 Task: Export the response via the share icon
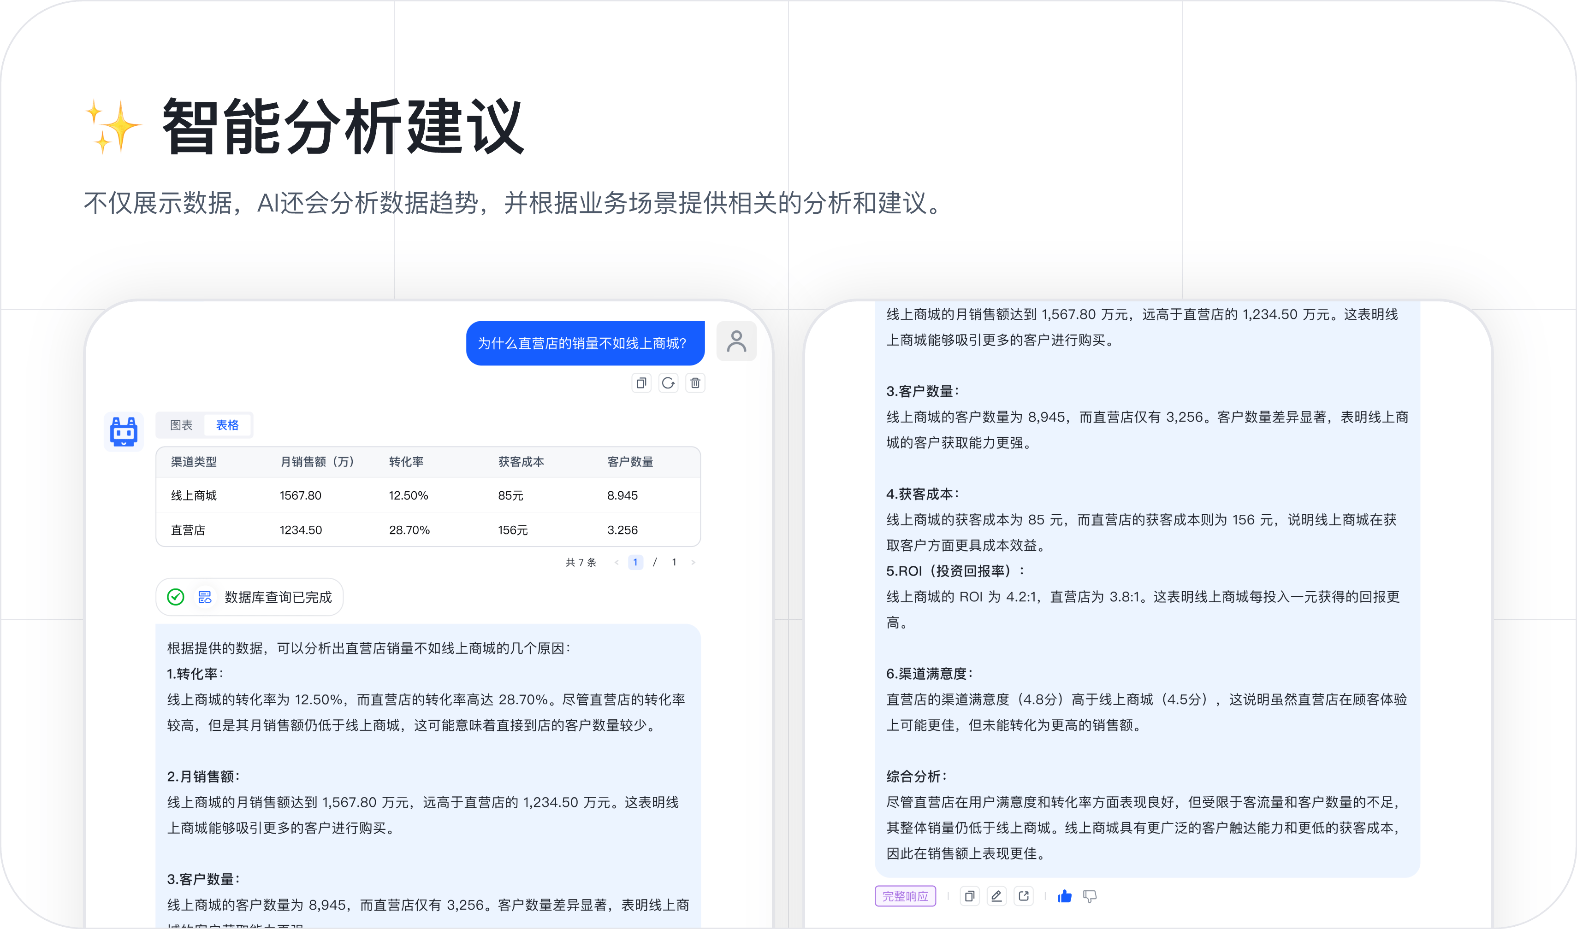coord(1023,896)
